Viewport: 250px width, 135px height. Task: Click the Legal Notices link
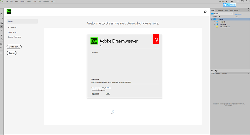click(95, 94)
